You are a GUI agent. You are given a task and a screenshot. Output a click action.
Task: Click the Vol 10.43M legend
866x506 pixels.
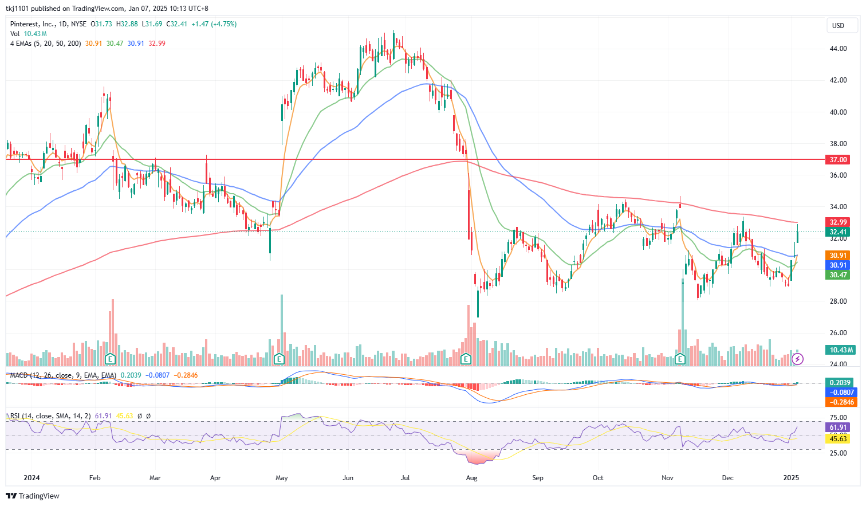click(x=28, y=34)
